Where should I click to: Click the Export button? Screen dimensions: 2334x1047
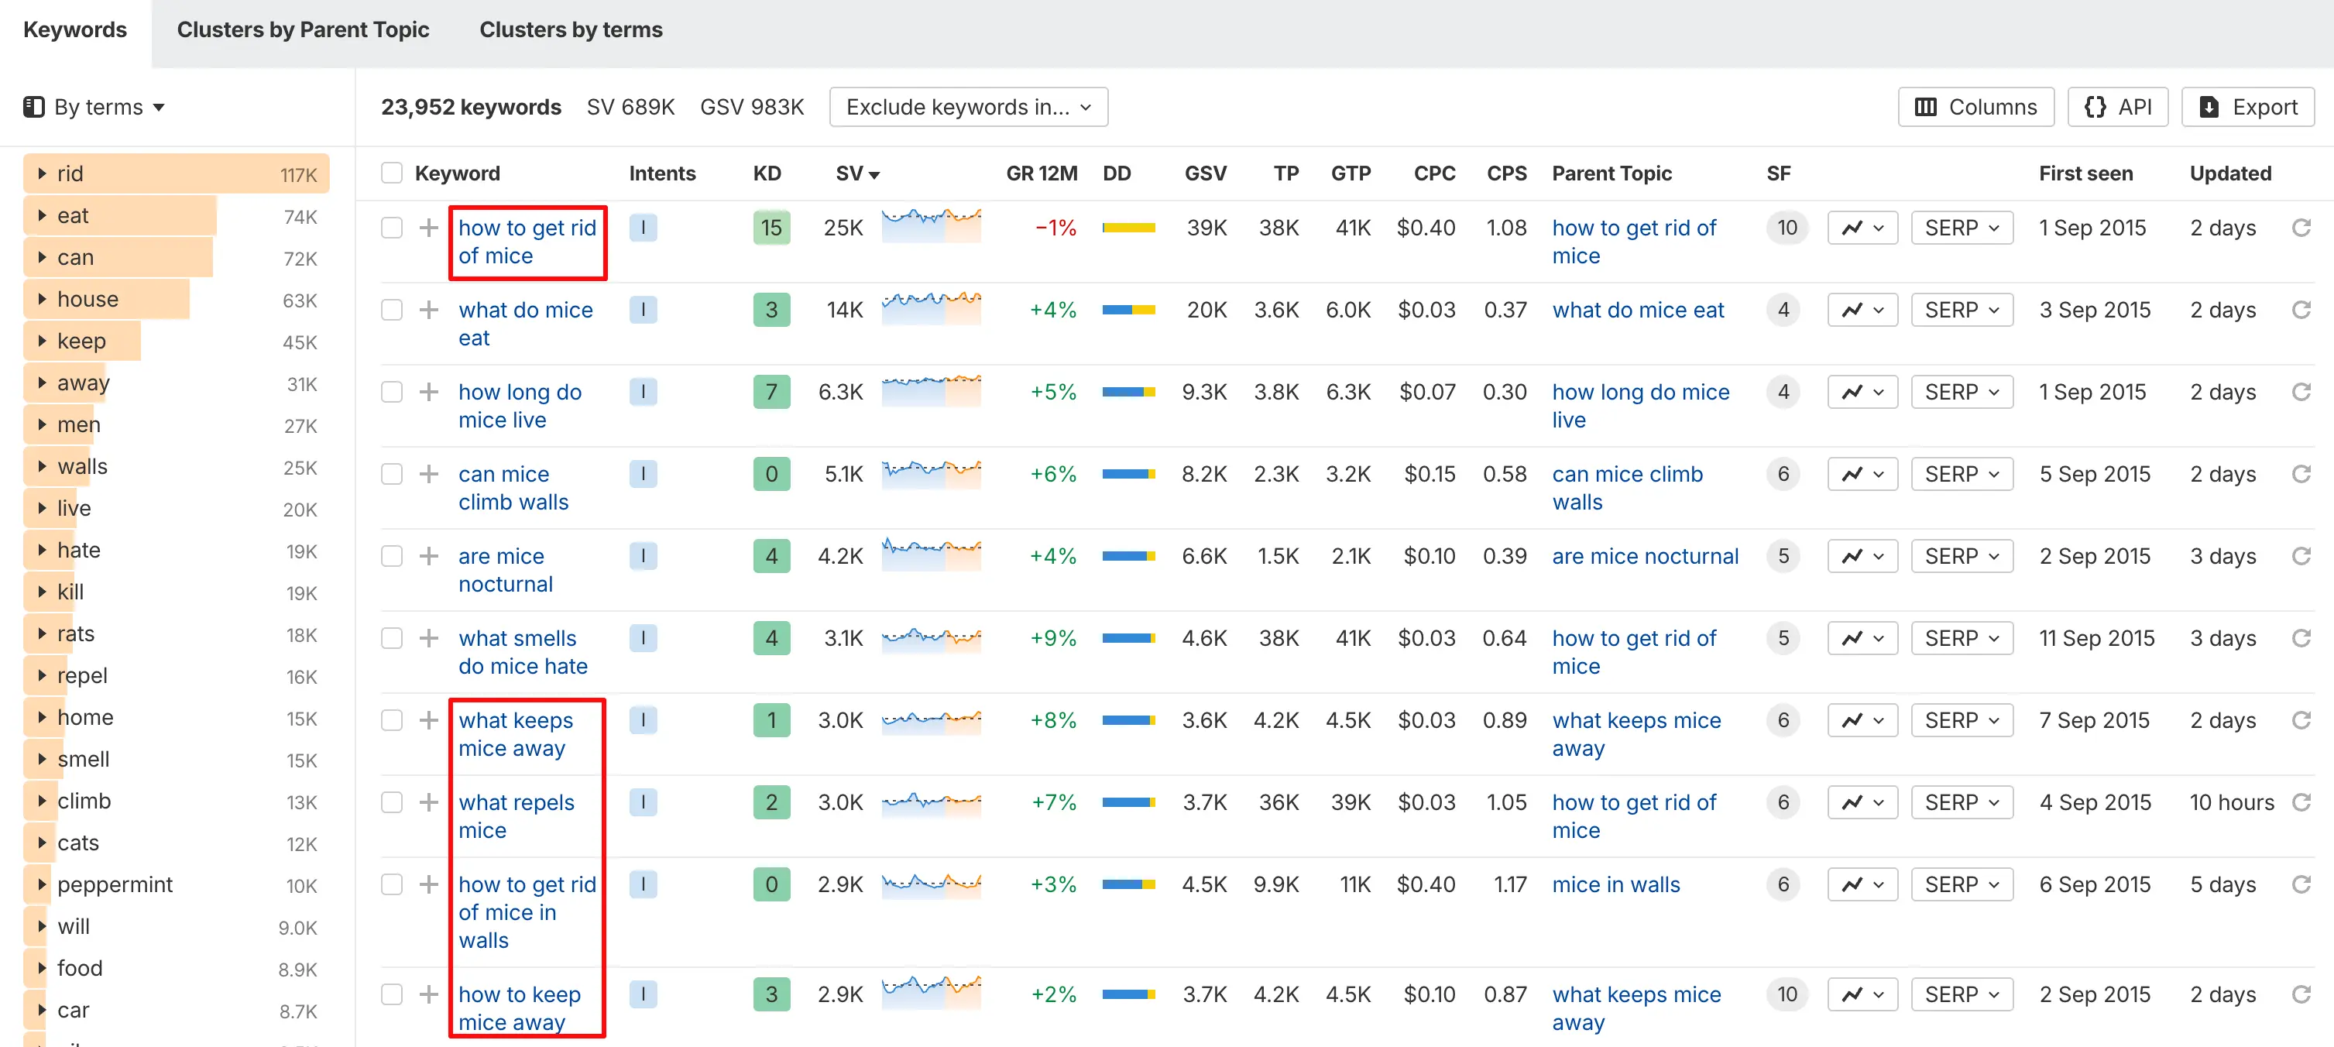2248,107
